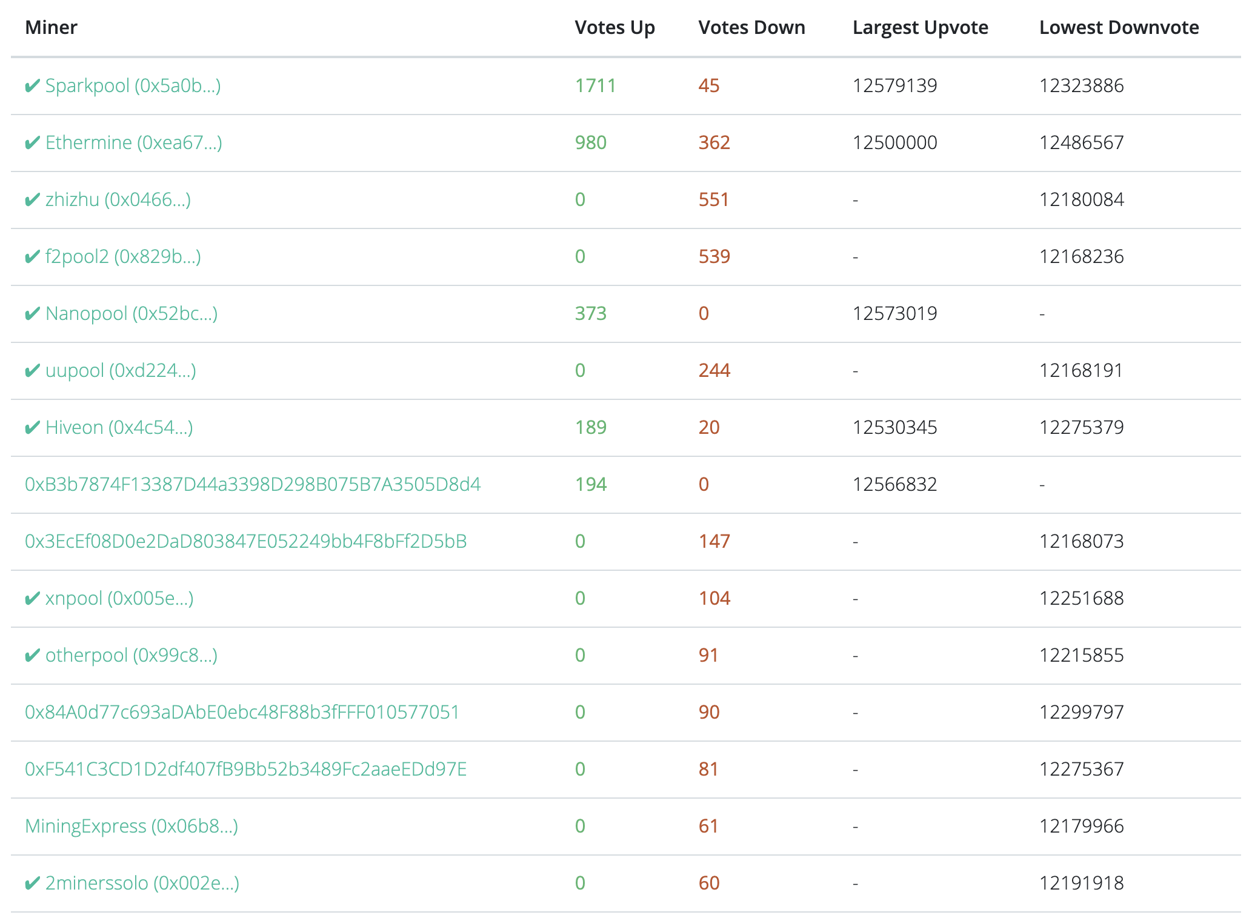1252x915 pixels.
Task: Select lowest downvote 12168191
Action: pos(1081,371)
